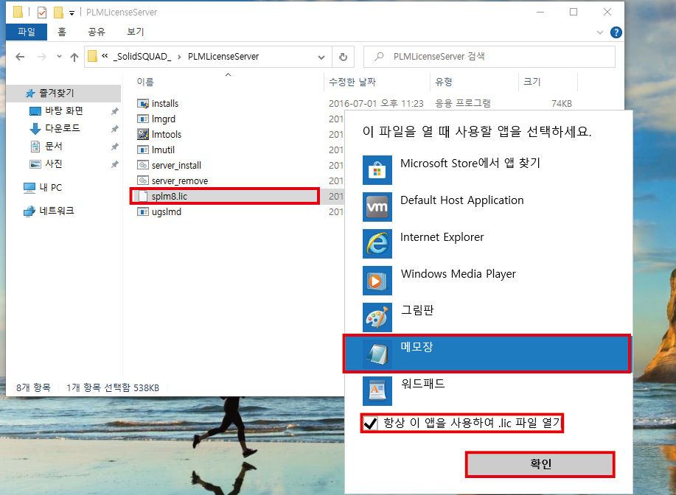
Task: Choose Default Host Application
Action: click(487, 207)
